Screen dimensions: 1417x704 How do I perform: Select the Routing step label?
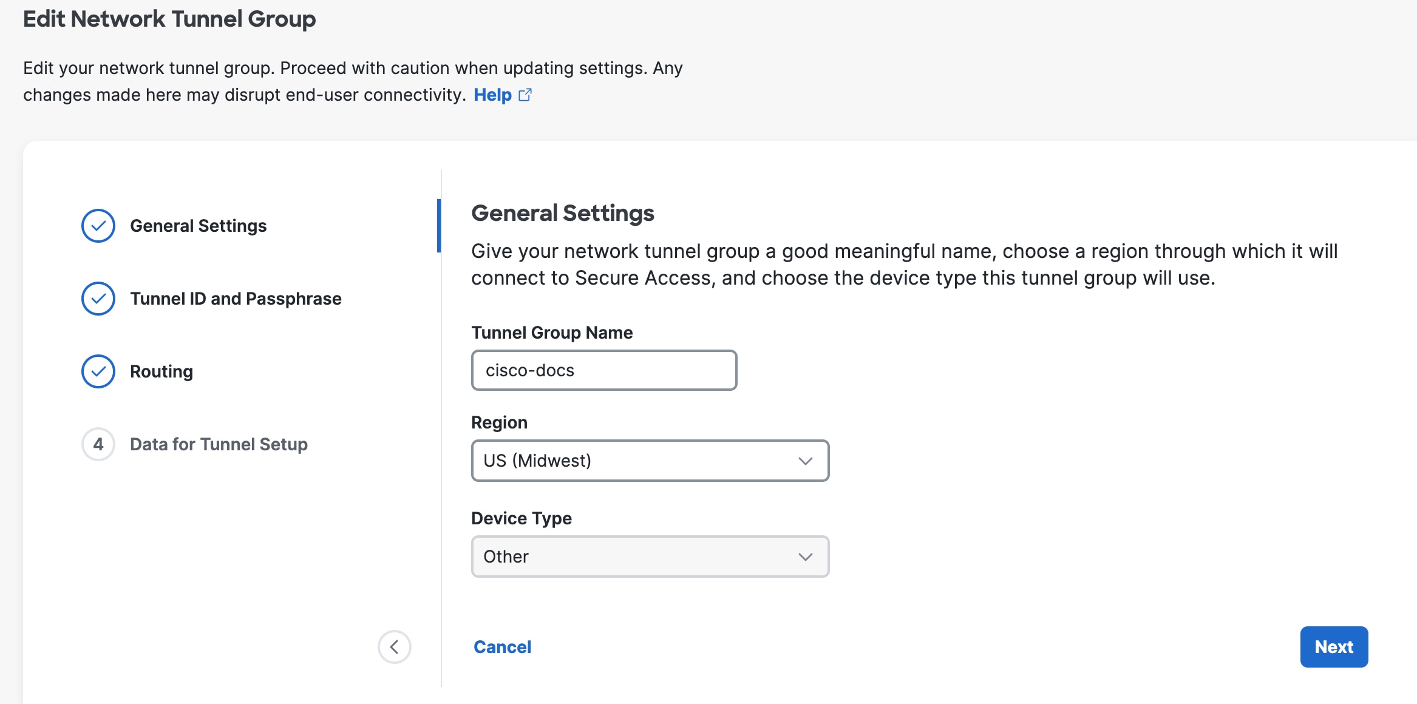pyautogui.click(x=161, y=371)
